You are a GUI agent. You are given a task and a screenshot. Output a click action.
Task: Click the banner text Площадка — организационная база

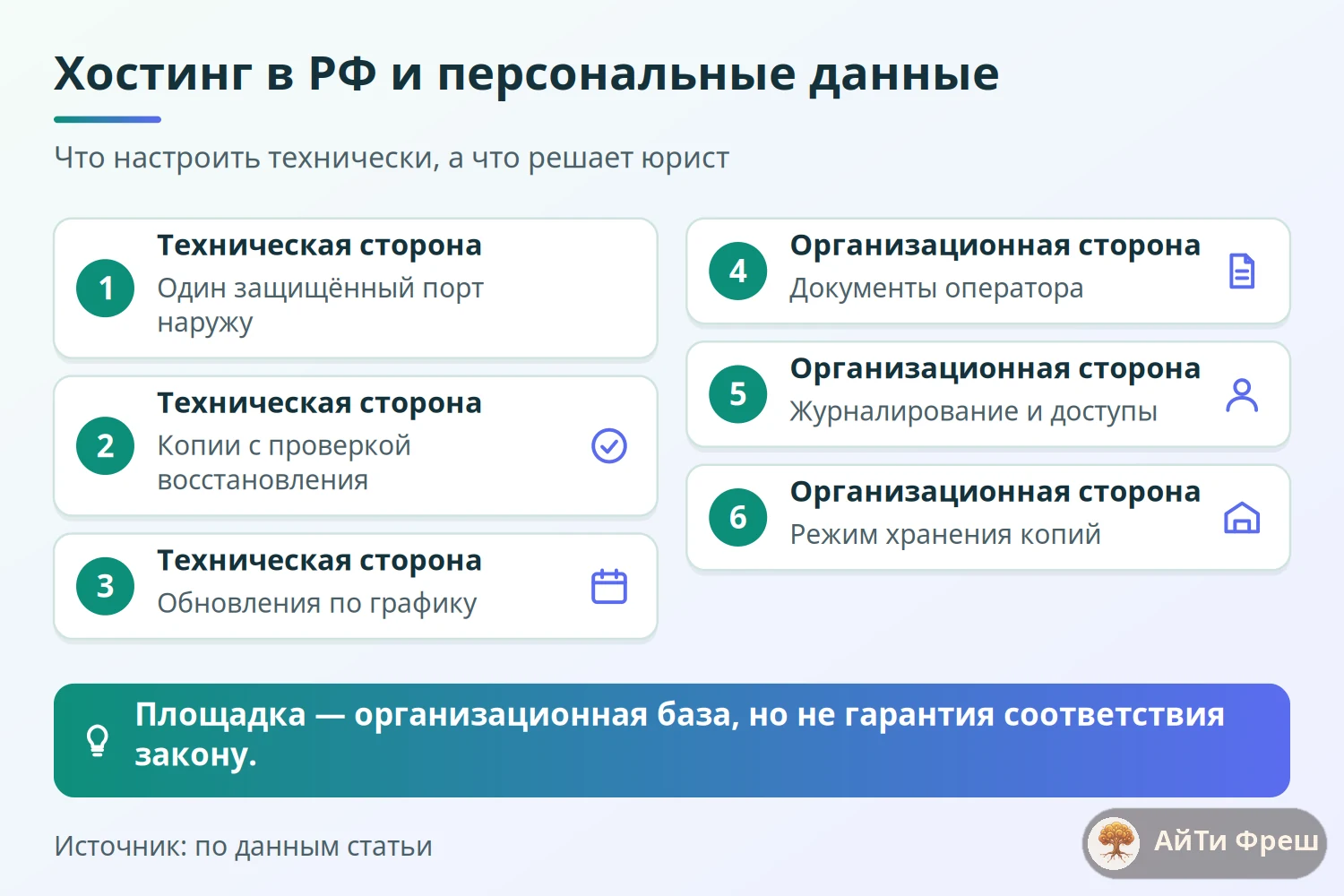tap(435, 715)
